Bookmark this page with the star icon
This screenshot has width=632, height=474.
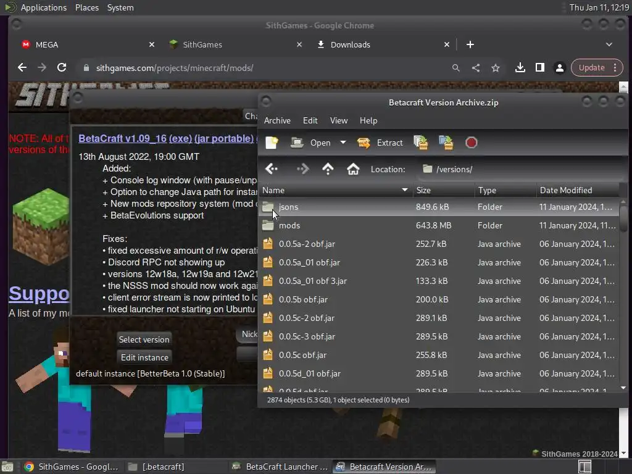(x=496, y=68)
